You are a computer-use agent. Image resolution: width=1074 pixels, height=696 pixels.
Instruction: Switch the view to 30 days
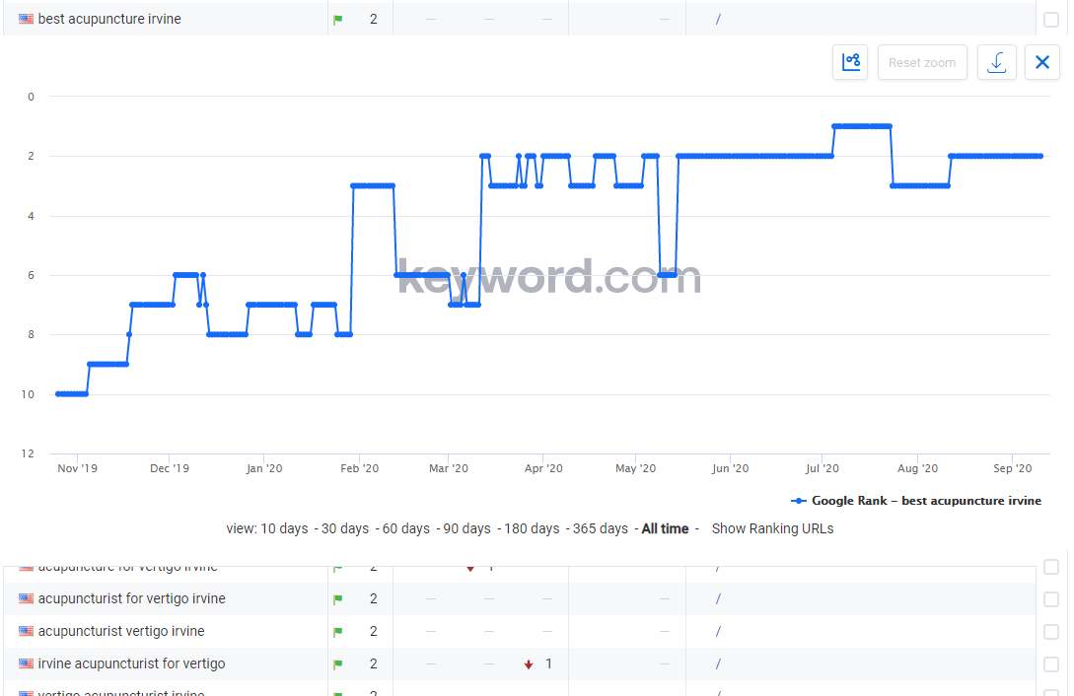pyautogui.click(x=343, y=528)
